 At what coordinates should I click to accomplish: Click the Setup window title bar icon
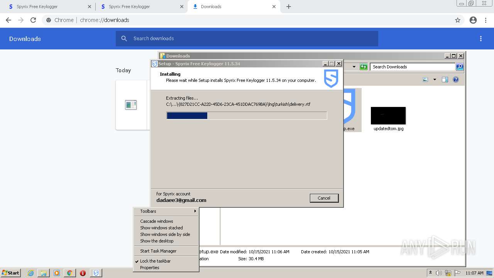point(155,64)
